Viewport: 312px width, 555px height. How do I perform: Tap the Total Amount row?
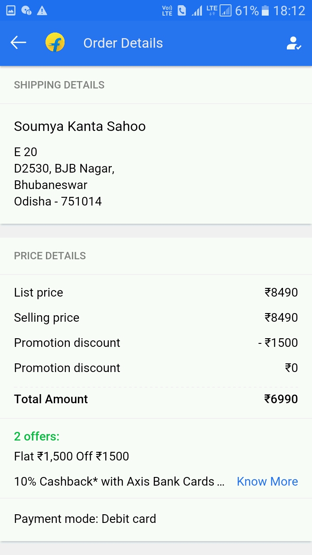(x=156, y=399)
